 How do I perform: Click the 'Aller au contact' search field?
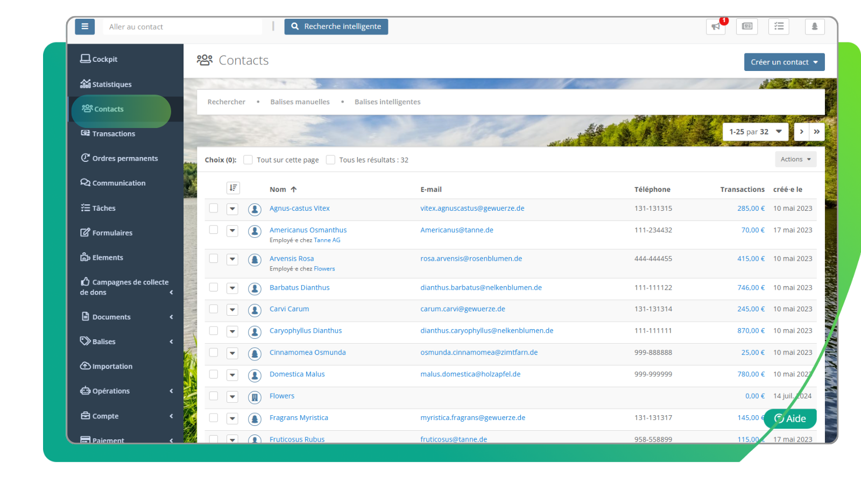(x=182, y=27)
